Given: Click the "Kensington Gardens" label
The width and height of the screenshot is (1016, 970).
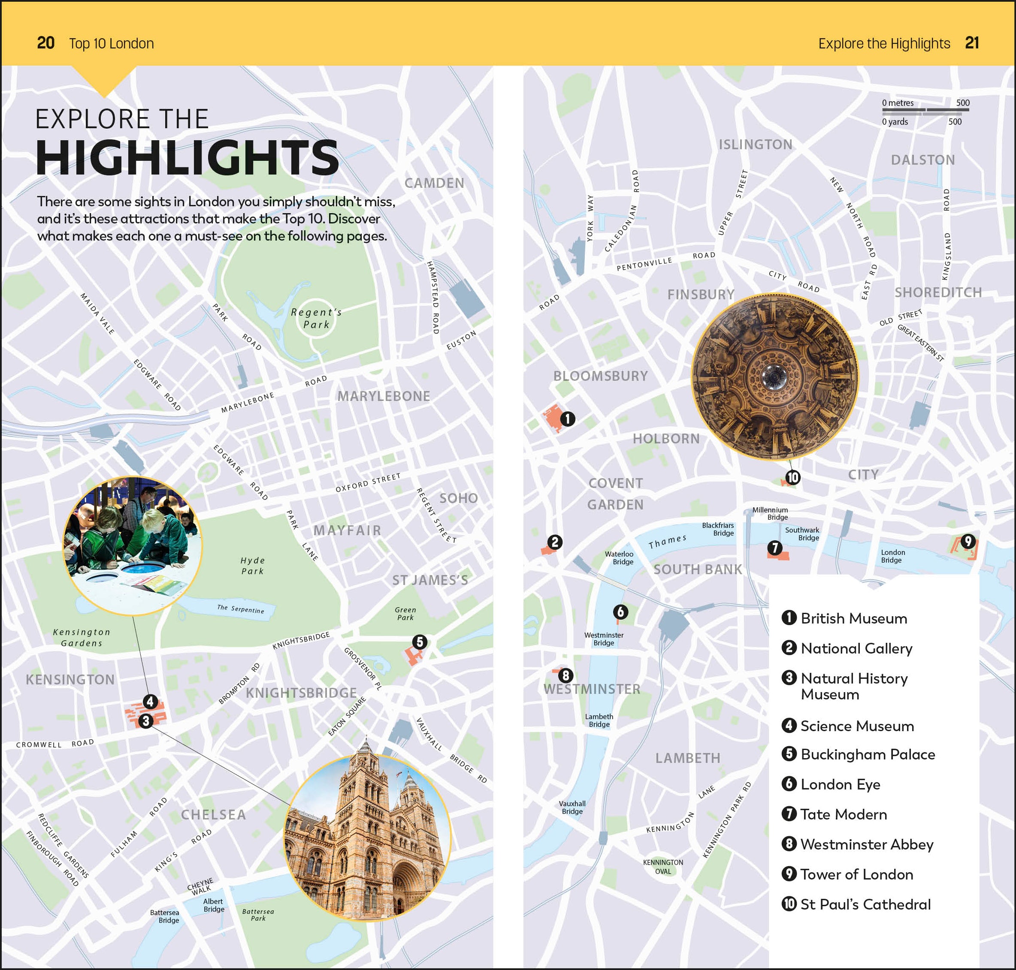Looking at the screenshot, I should coord(81,637).
